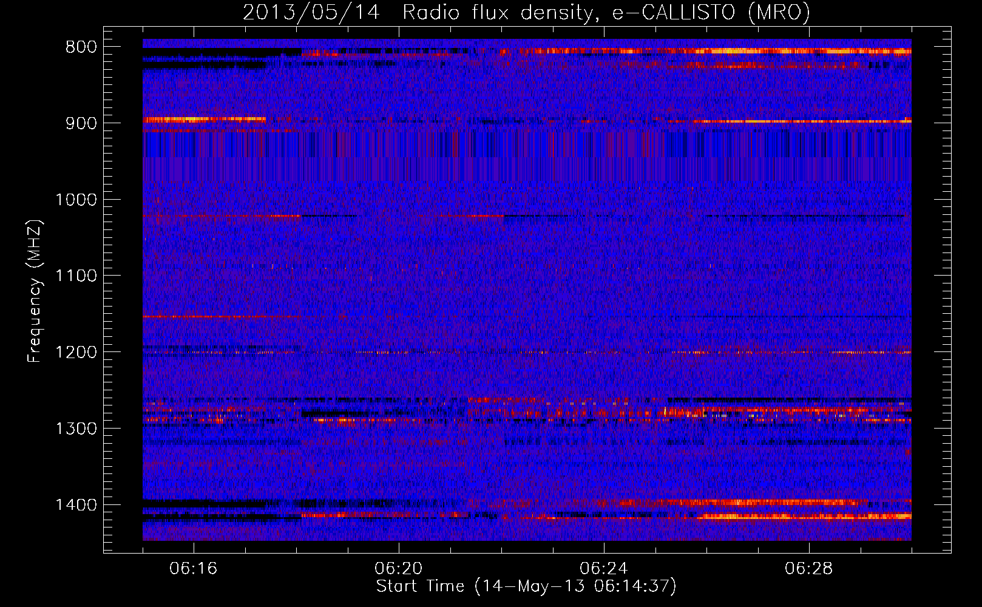
Task: Click the 06:20 time tick label
Action: click(399, 569)
